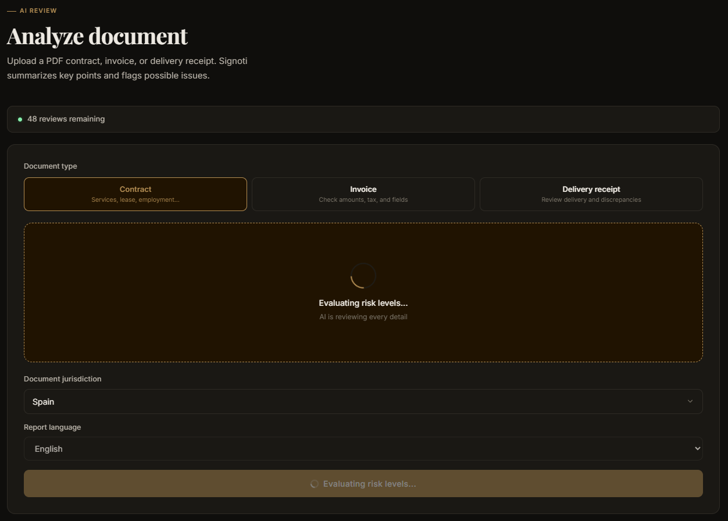728x521 pixels.
Task: Click the 'Services, lease, employment...' subtitle
Action: pyautogui.click(x=135, y=199)
